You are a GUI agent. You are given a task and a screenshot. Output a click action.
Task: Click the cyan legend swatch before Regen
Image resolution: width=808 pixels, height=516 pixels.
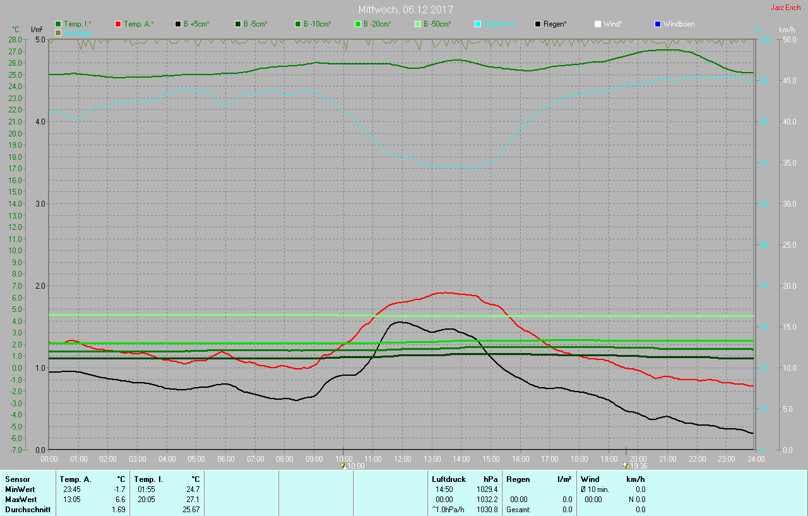coord(478,24)
